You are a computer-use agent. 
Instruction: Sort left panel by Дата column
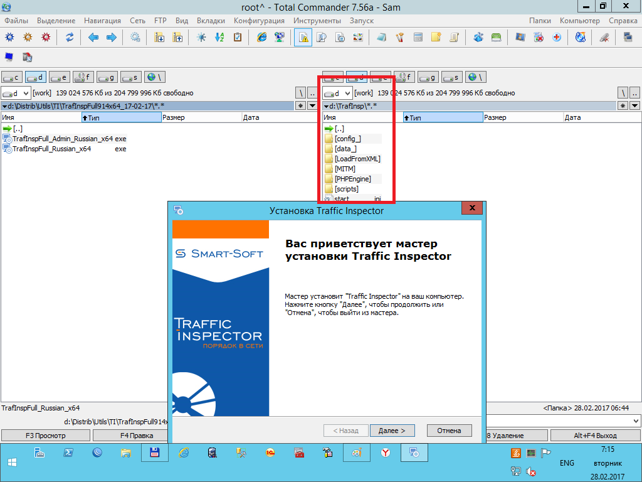[280, 117]
